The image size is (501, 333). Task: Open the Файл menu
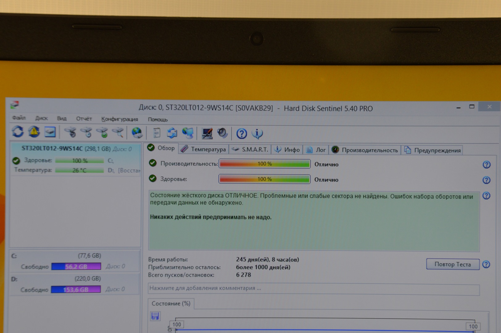19,118
